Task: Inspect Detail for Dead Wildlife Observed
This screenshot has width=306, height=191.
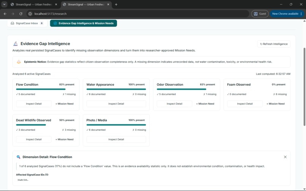Action: point(34,139)
